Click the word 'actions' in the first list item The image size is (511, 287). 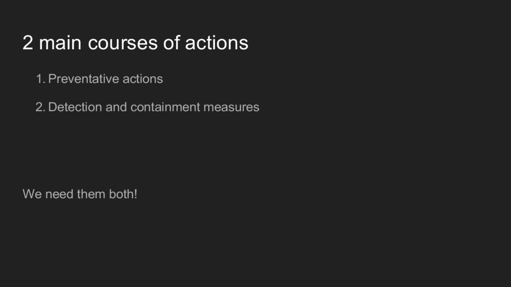point(143,79)
